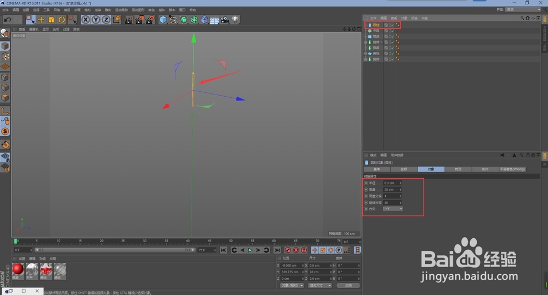Activate the Rotate tool
Image resolution: width=548 pixels, height=295 pixels.
point(61,20)
